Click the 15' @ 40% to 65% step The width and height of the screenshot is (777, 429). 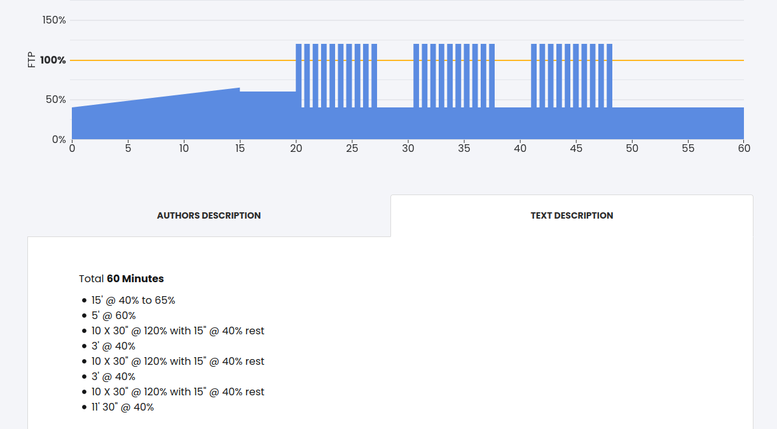(133, 300)
